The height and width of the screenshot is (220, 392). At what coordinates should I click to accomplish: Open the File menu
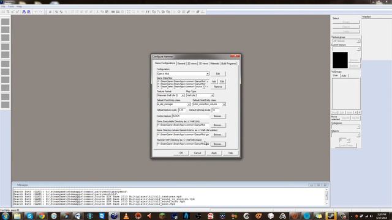coord(3,7)
